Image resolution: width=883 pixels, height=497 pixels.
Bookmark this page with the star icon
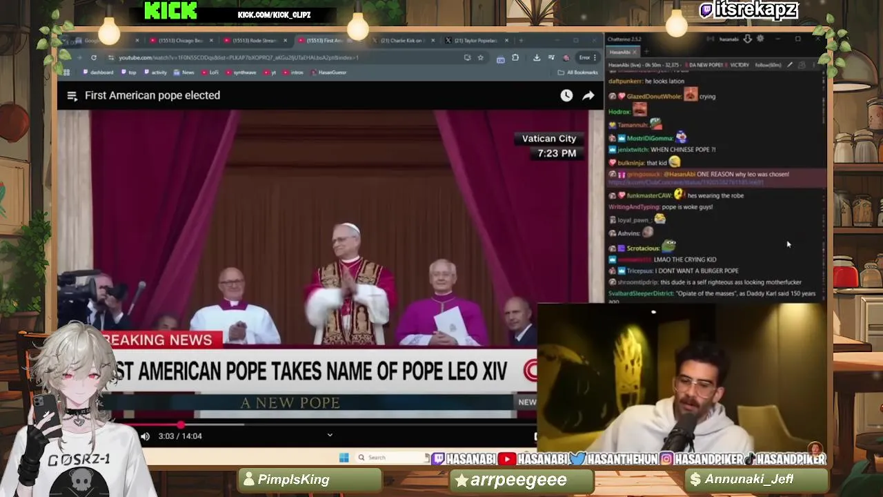point(481,57)
